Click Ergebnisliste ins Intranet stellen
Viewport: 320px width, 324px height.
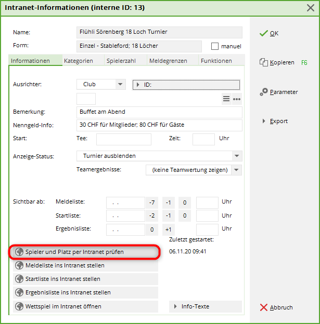pos(85,293)
